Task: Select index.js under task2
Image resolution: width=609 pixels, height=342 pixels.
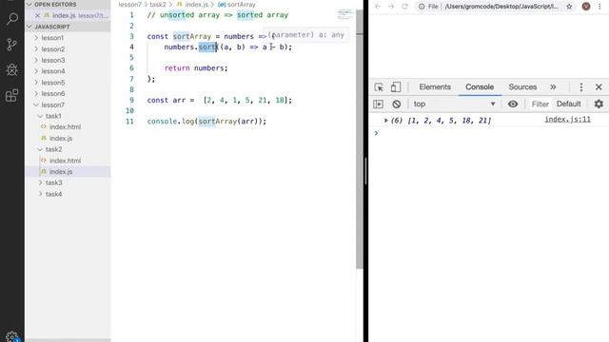Action: [68, 172]
